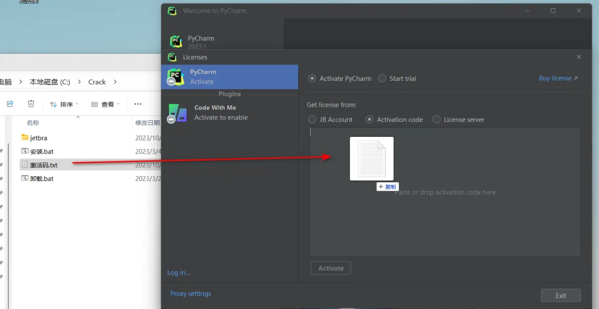This screenshot has width=599, height=309.
Task: Maximize the Welcome to PyCharm window
Action: click(553, 11)
